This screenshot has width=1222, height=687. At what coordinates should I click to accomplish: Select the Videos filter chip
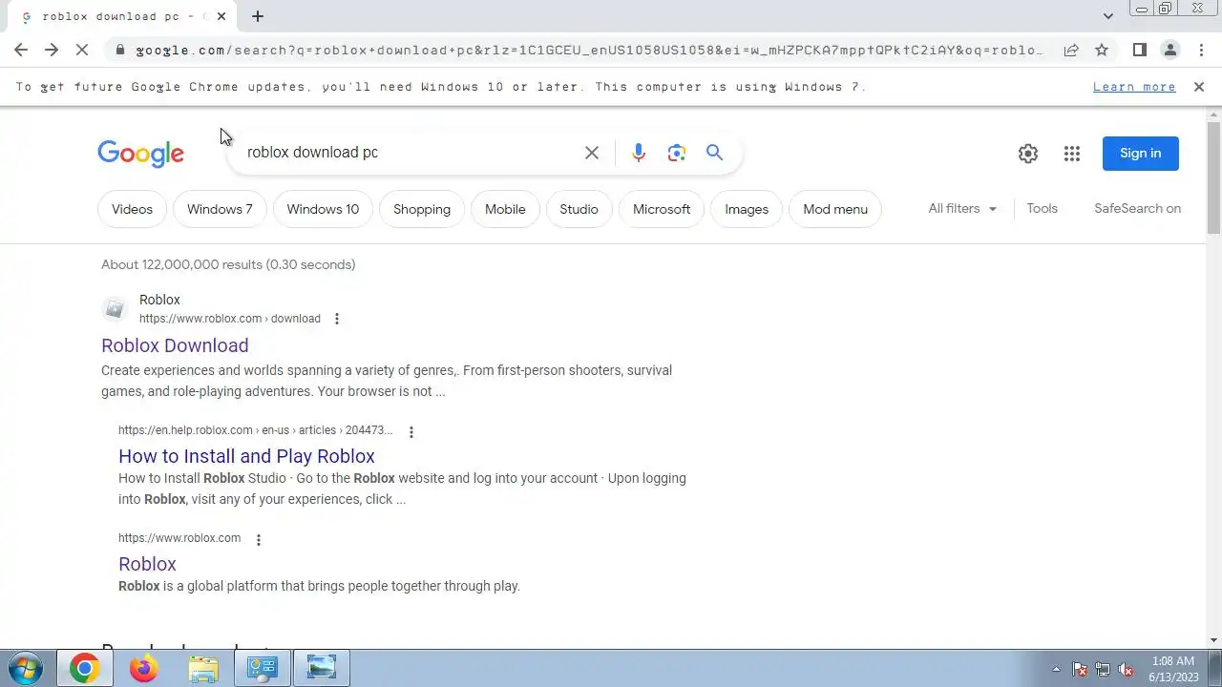pyautogui.click(x=132, y=209)
